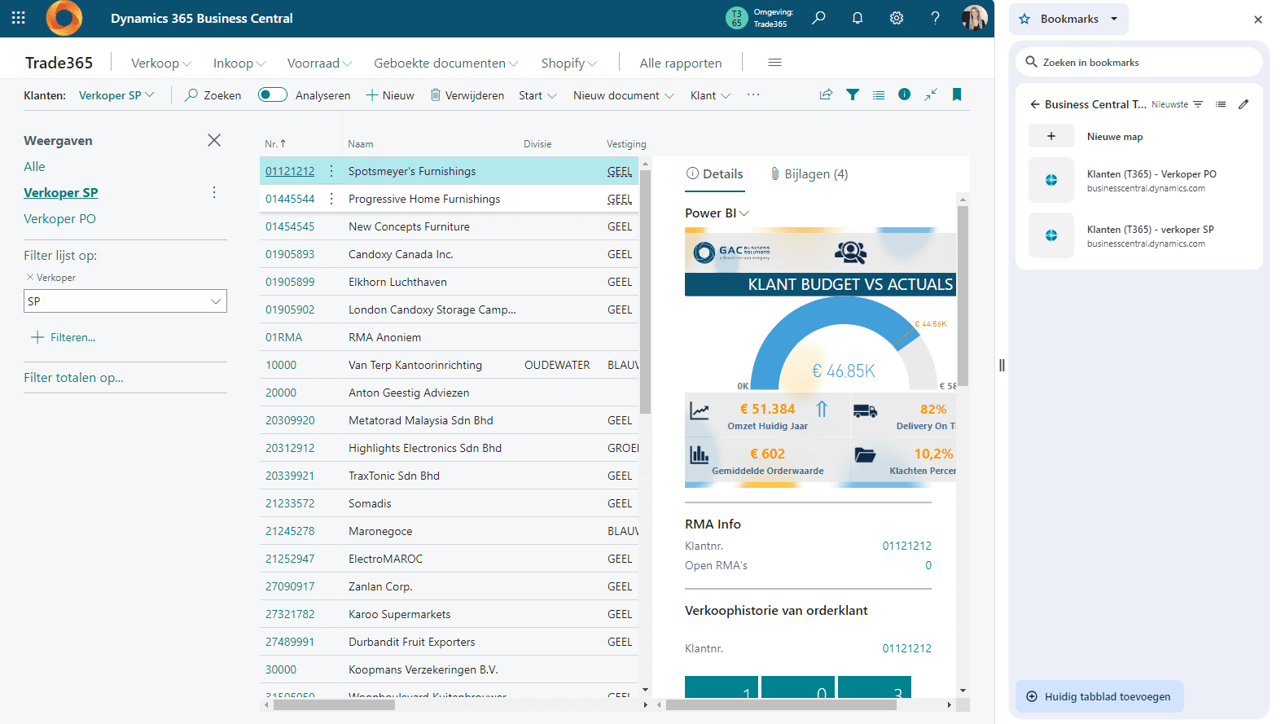Click the Verwijderen action
1281x724 pixels.
467,95
